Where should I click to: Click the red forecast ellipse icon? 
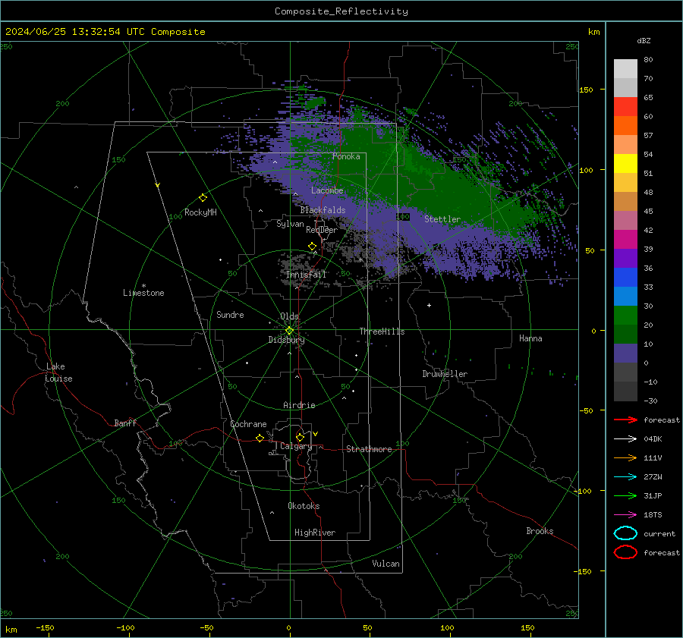625,552
